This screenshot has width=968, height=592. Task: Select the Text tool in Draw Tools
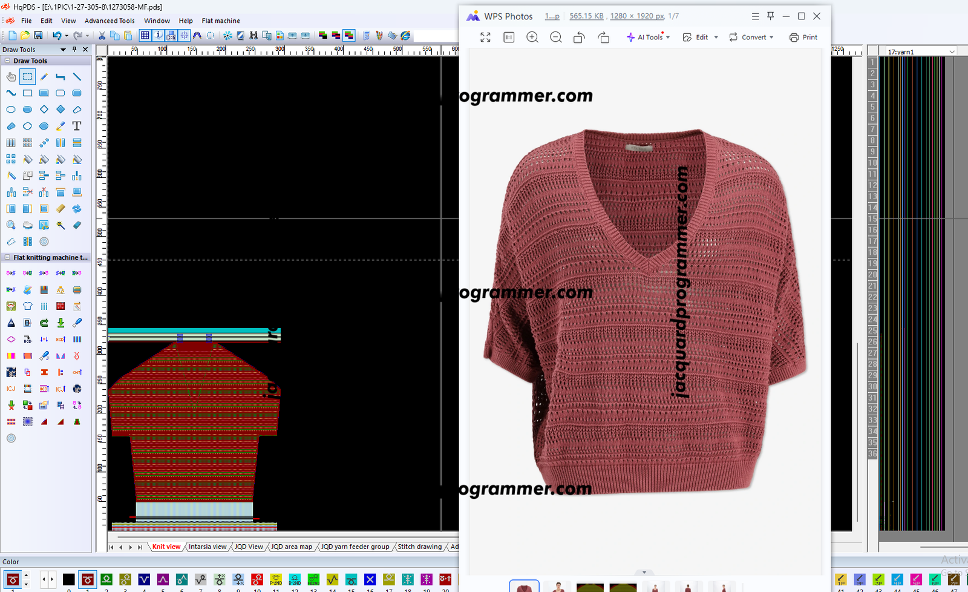[x=77, y=126]
